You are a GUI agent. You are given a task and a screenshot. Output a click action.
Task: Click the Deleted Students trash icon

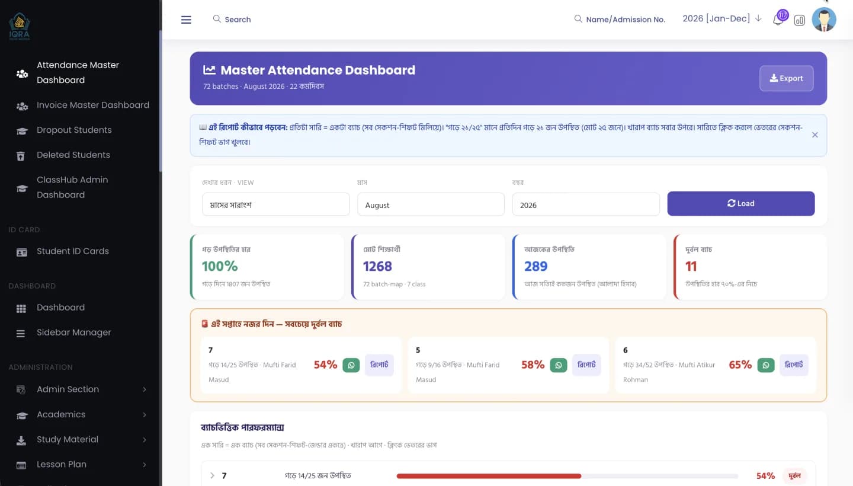pyautogui.click(x=21, y=156)
